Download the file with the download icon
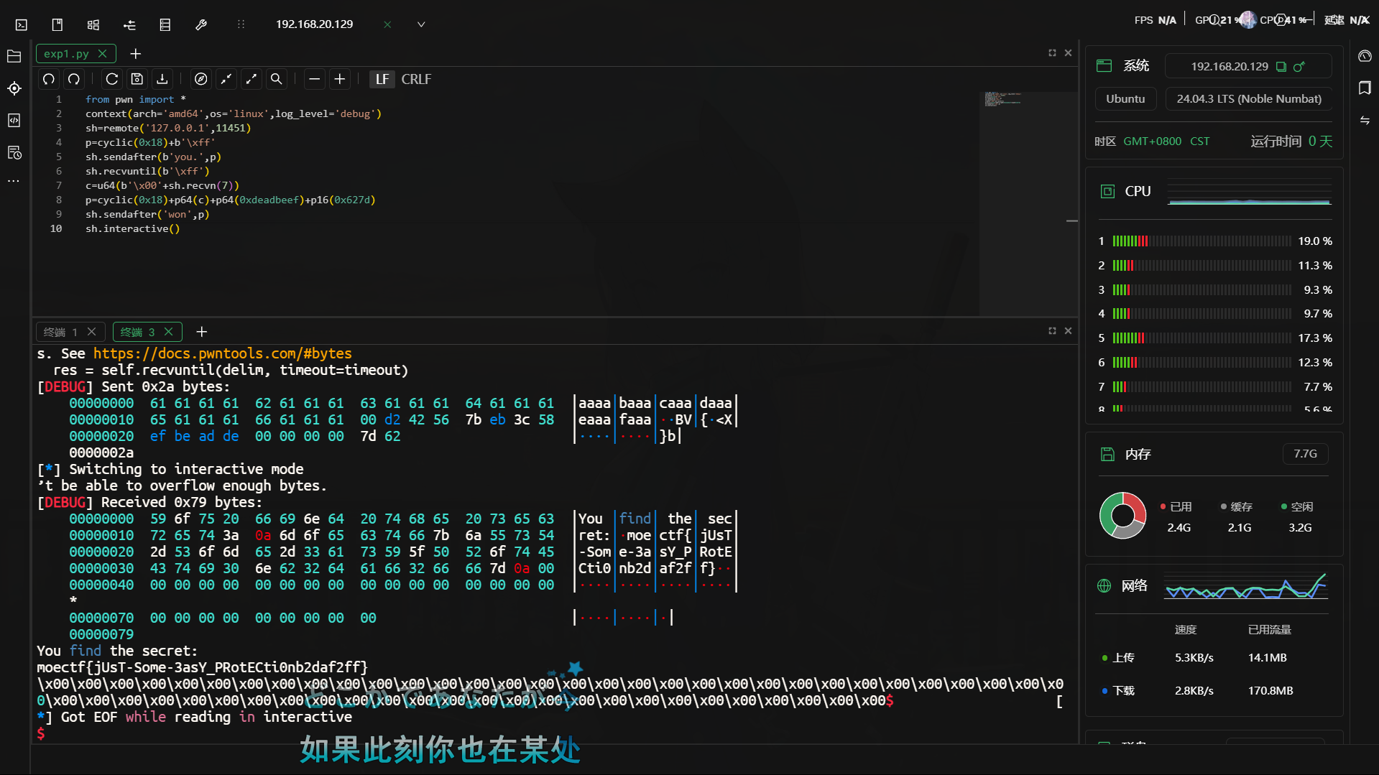The width and height of the screenshot is (1379, 775). pyautogui.click(x=162, y=79)
